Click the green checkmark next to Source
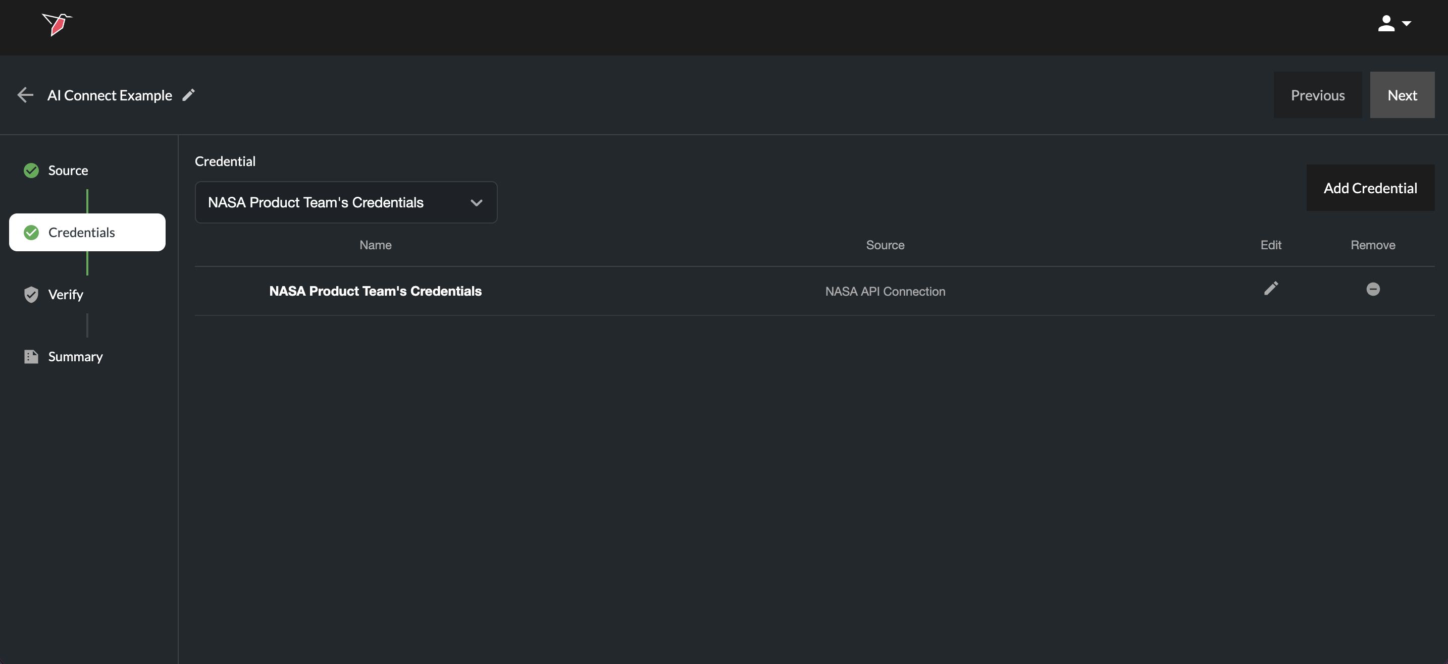The image size is (1448, 664). tap(31, 170)
